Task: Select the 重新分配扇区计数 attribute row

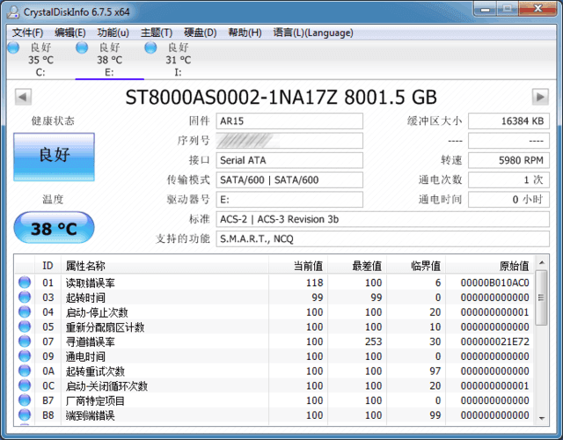Action: (x=274, y=326)
